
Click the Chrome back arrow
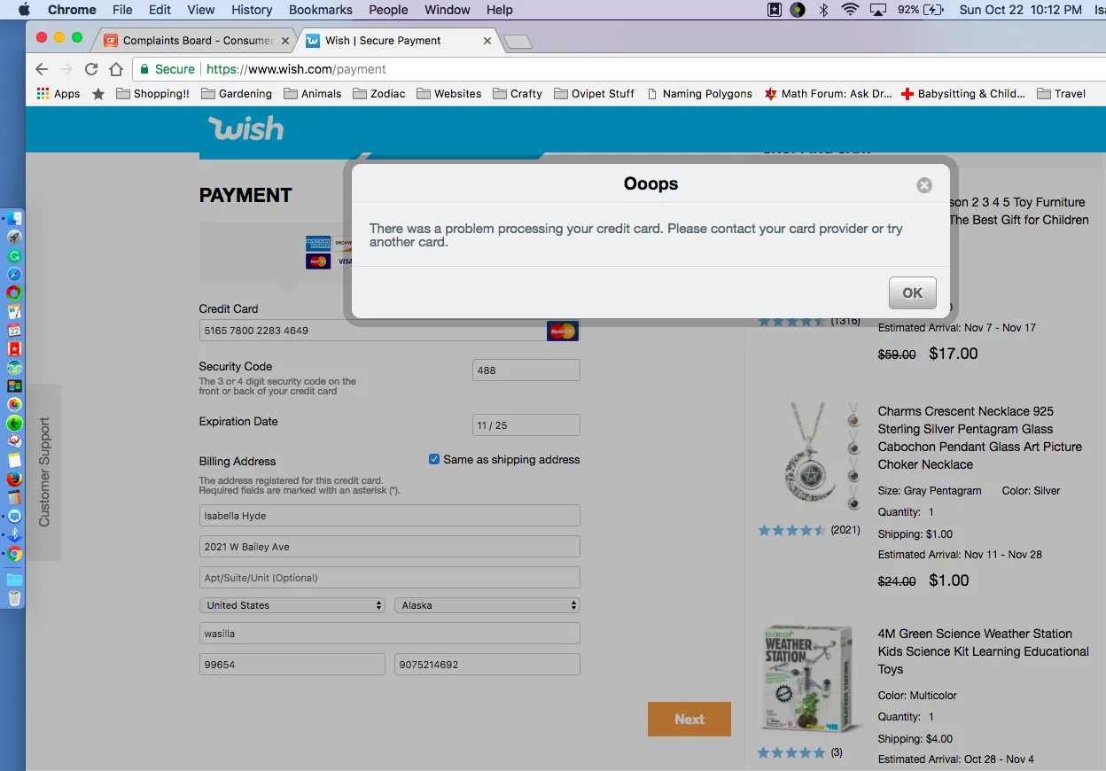42,69
